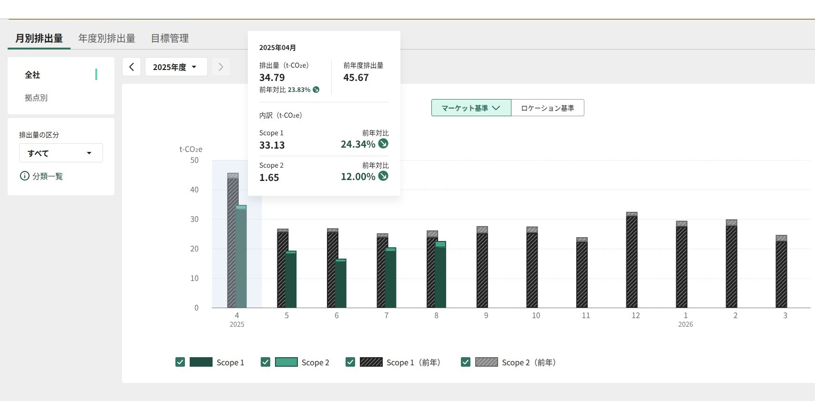This screenshot has height=401, width=815.
Task: Expand the 排出量の区分 dropdown
Action: (x=61, y=153)
